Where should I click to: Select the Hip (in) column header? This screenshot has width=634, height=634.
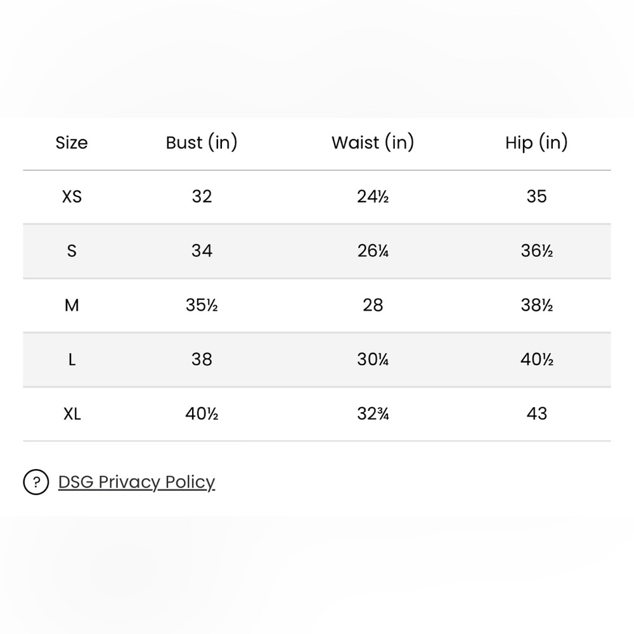pos(536,143)
